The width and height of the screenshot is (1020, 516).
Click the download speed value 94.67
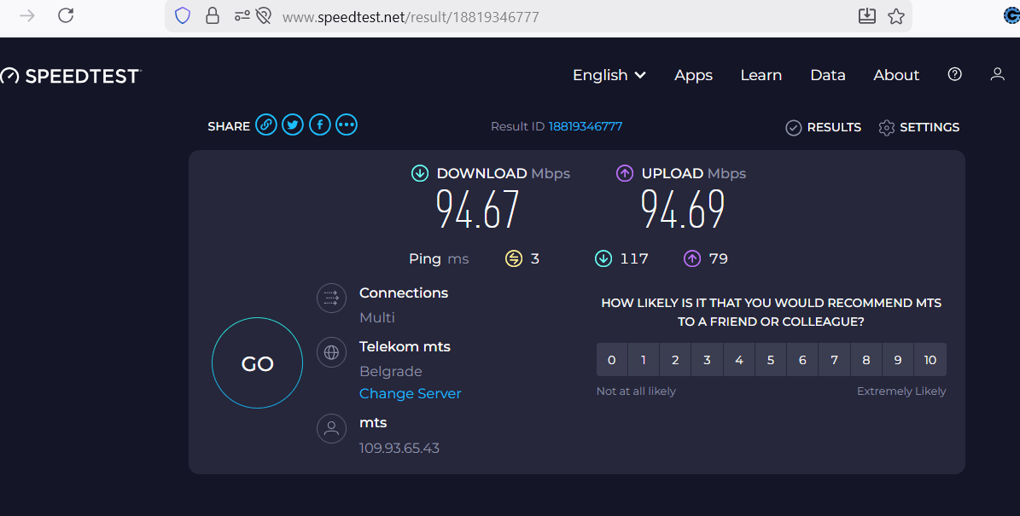[478, 209]
